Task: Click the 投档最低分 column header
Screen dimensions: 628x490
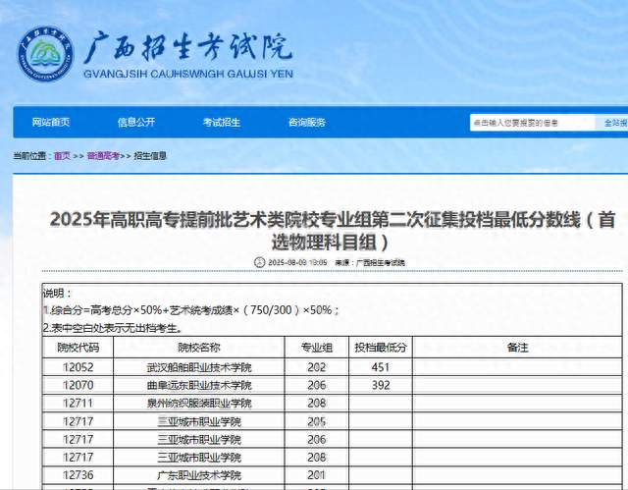Action: [381, 348]
